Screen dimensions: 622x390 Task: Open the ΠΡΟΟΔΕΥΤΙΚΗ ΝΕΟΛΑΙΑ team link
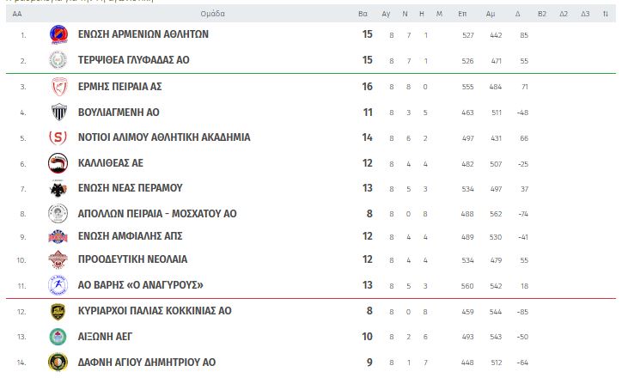tap(132, 259)
